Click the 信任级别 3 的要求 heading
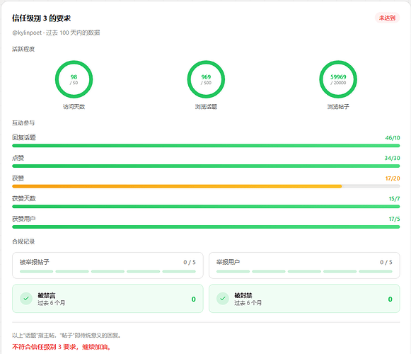 (42, 18)
